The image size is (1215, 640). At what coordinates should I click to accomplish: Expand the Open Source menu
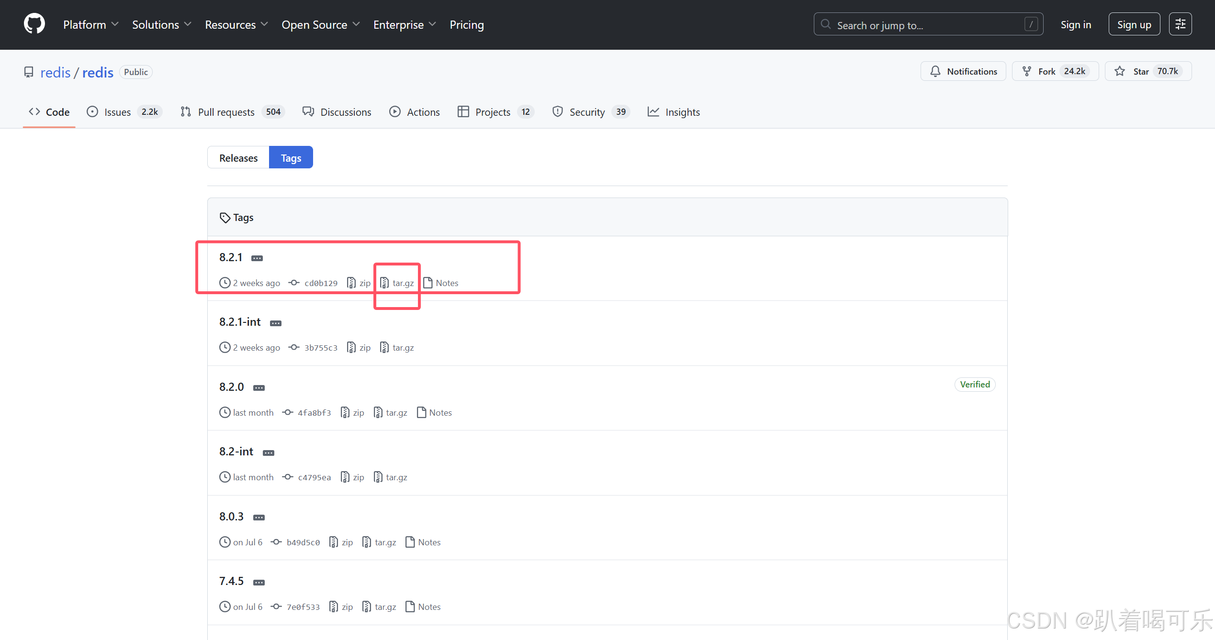tap(321, 25)
